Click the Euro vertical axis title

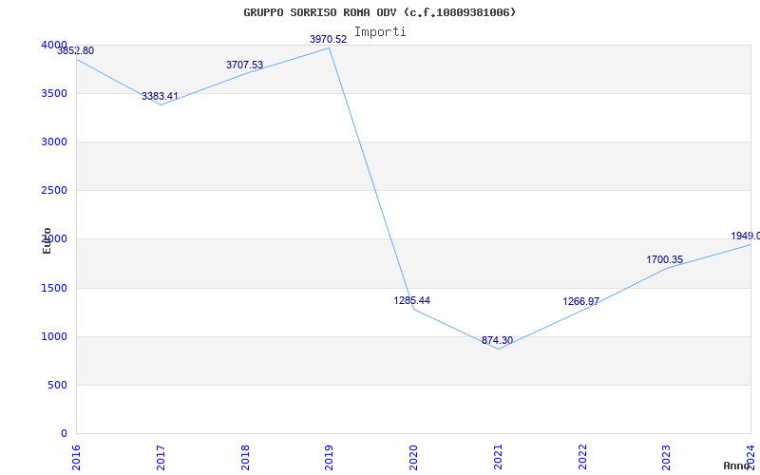[x=47, y=240]
